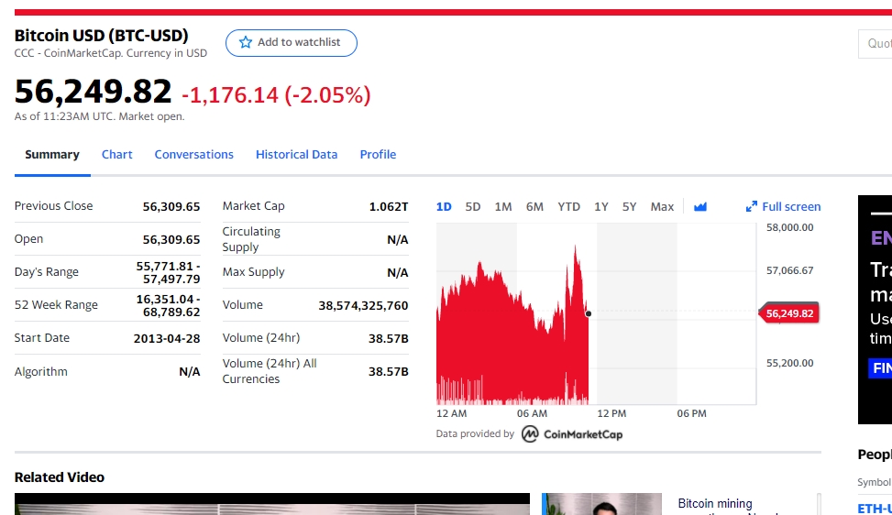Screen dimensions: 892x515
Task: Click the Related Video heading
Action: tap(60, 477)
